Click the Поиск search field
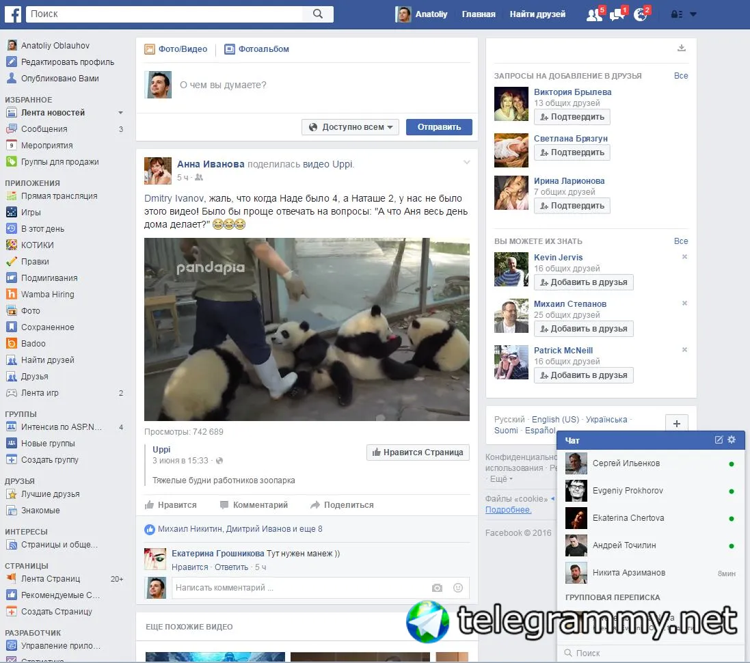 (165, 14)
